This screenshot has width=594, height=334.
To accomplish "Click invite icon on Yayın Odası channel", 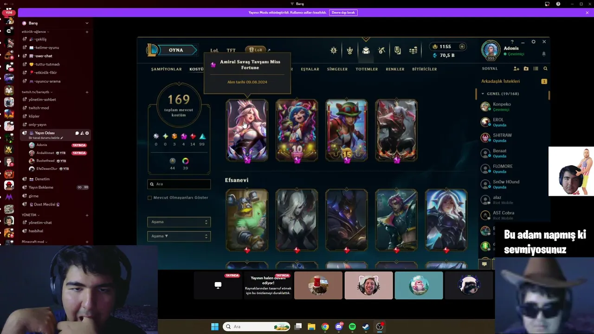I will pos(82,133).
